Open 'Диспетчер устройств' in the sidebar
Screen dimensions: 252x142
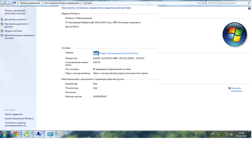tap(15, 19)
